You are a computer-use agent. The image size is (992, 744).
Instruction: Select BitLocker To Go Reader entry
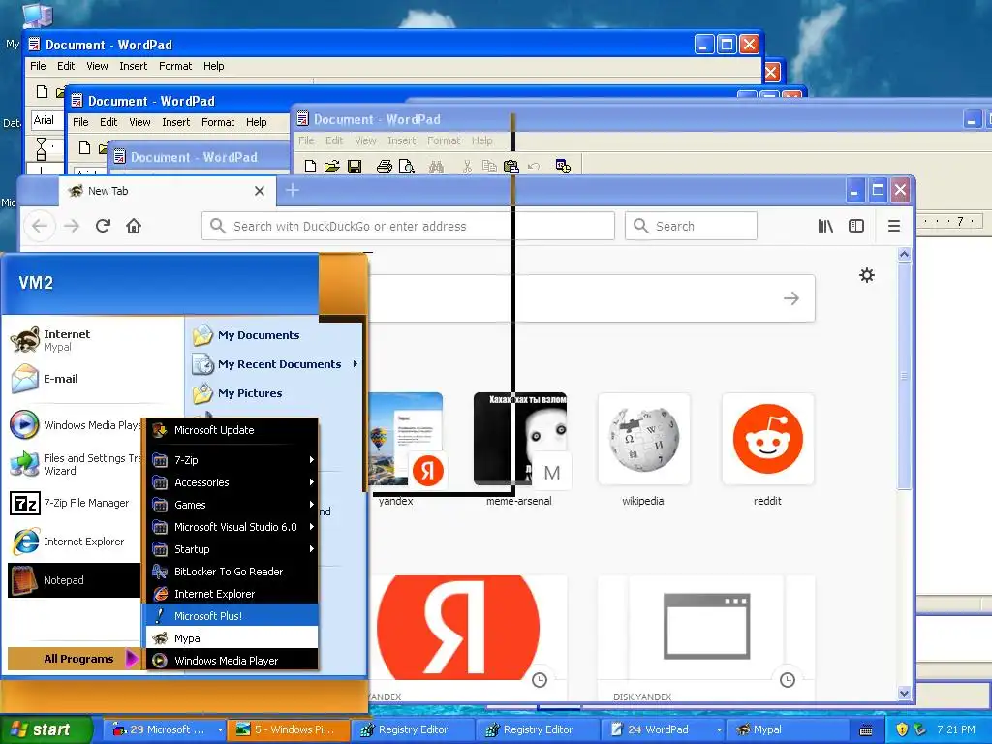232,572
